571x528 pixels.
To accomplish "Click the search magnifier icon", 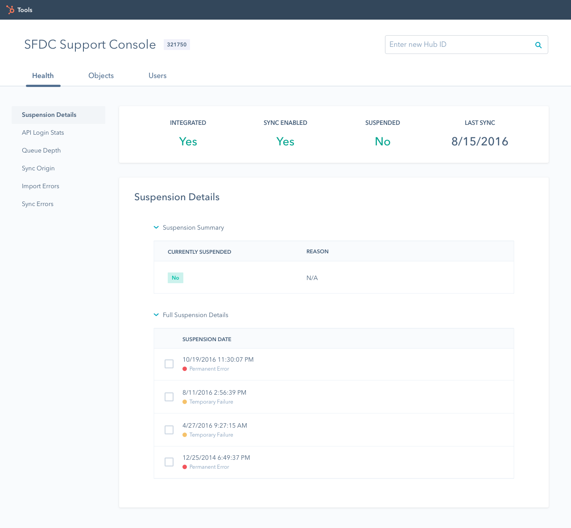I will click(538, 45).
